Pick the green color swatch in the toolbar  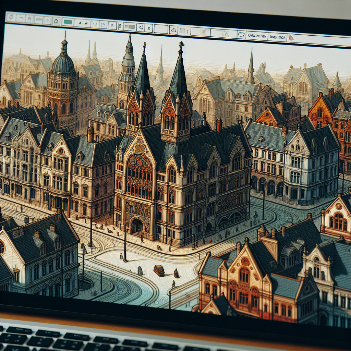68,22
